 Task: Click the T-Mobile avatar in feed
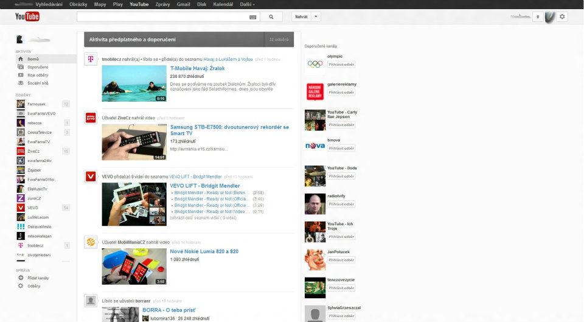[91, 59]
